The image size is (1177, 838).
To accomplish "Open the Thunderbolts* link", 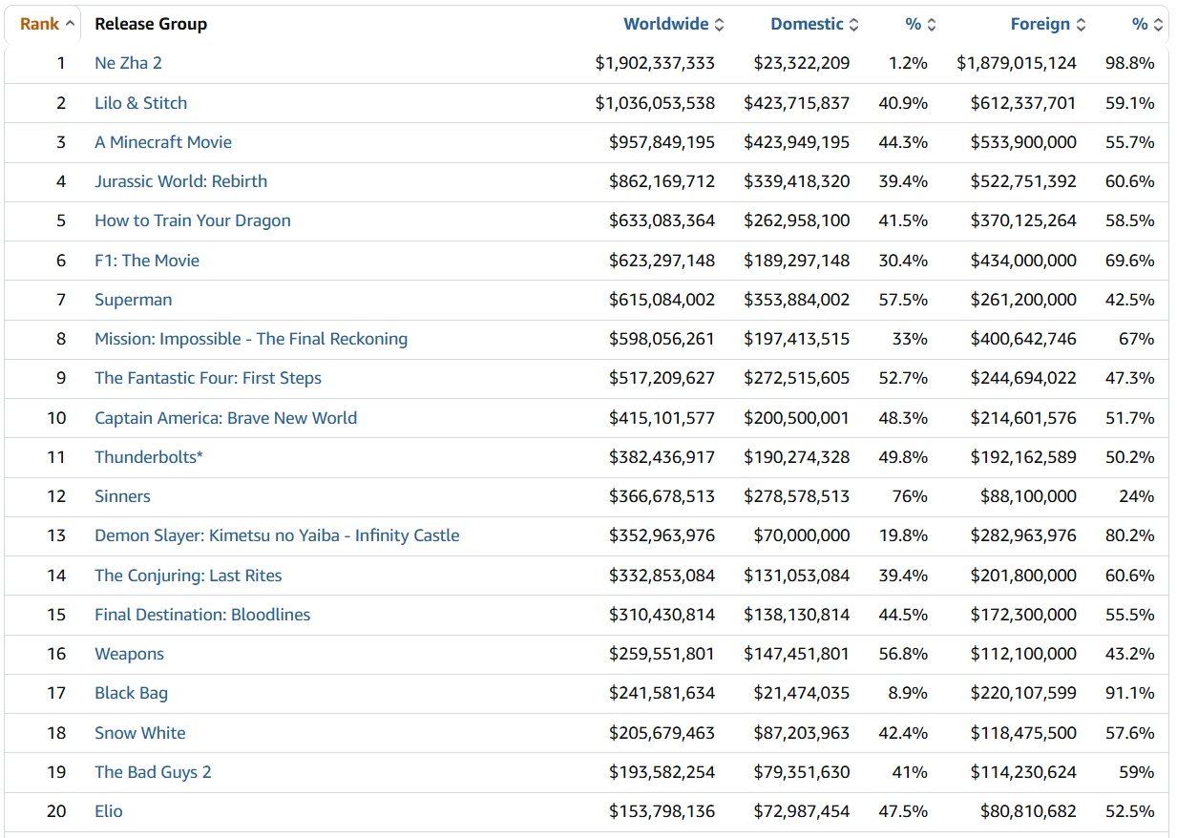I will click(x=149, y=457).
